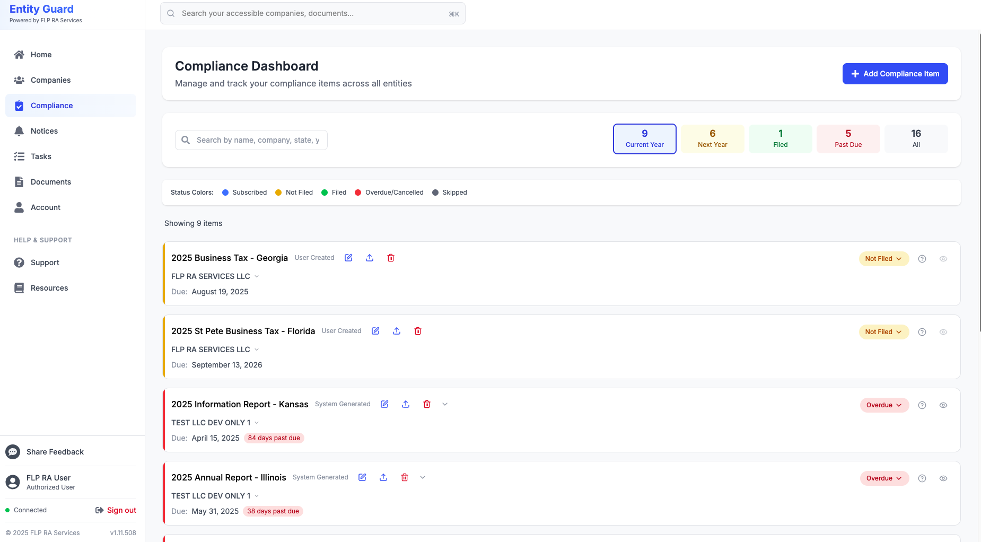Screen dimensions: 981x542
Task: Edit the Annual Report - Illinois item
Action: click(x=362, y=477)
